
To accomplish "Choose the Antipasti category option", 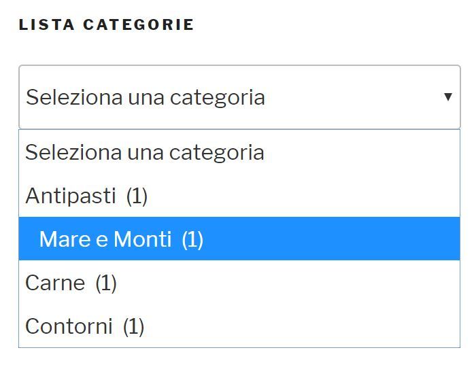I will (239, 196).
